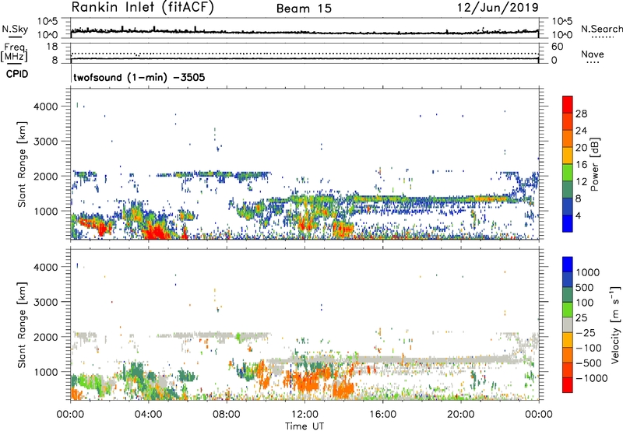623x431 pixels.
Task: Click the '16:00' time tick label
Action: (382, 415)
